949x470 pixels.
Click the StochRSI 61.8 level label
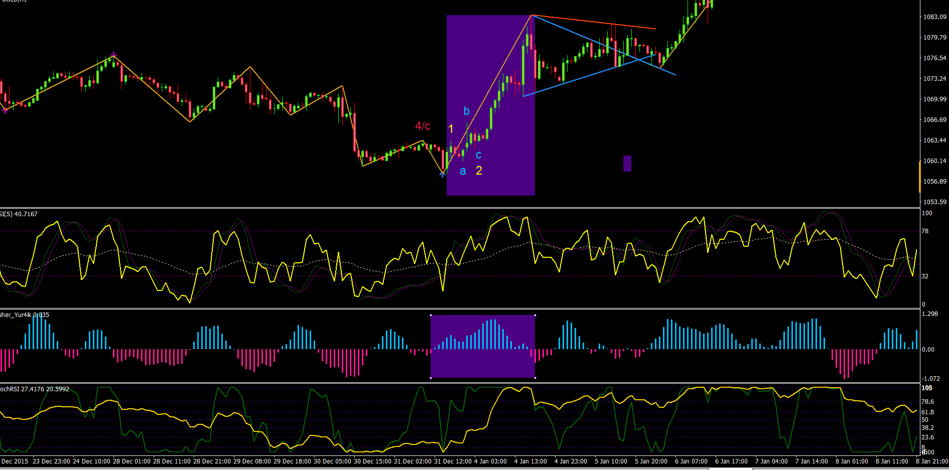pos(928,412)
